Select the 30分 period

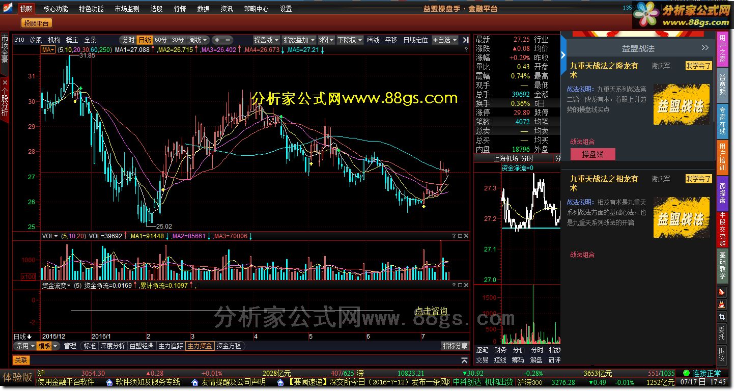coord(178,40)
